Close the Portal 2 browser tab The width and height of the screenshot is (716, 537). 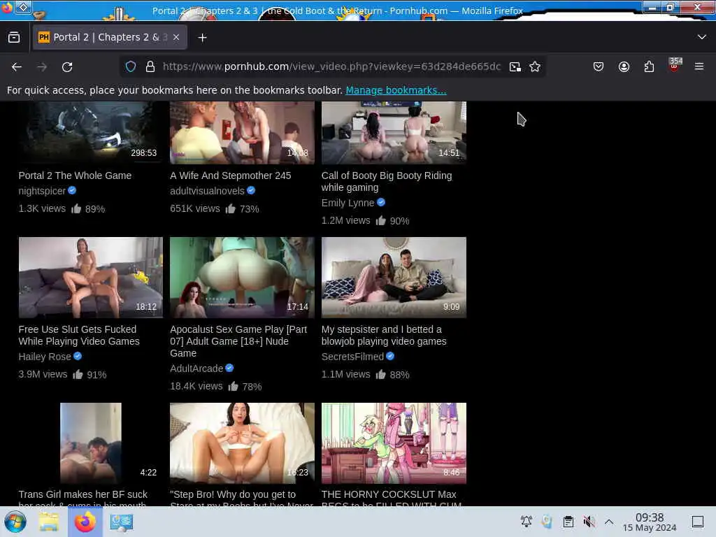(176, 38)
